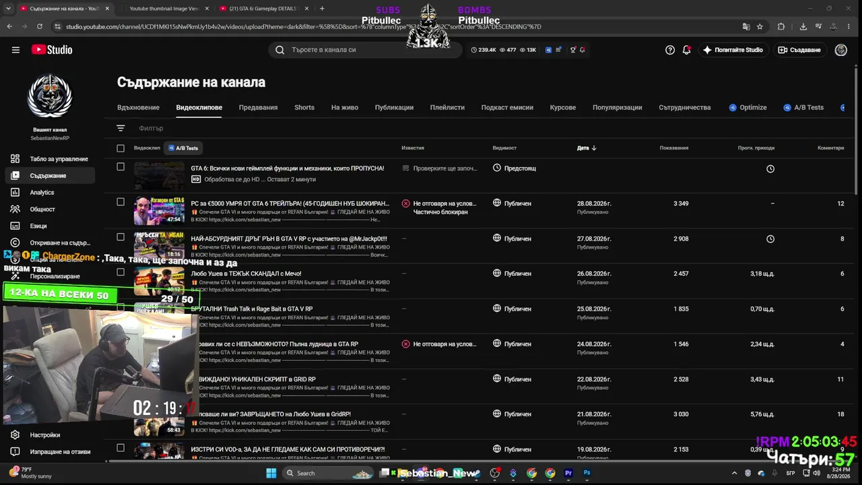Click the Откриване на съдържание copyright icon
The height and width of the screenshot is (485, 862).
tap(15, 243)
